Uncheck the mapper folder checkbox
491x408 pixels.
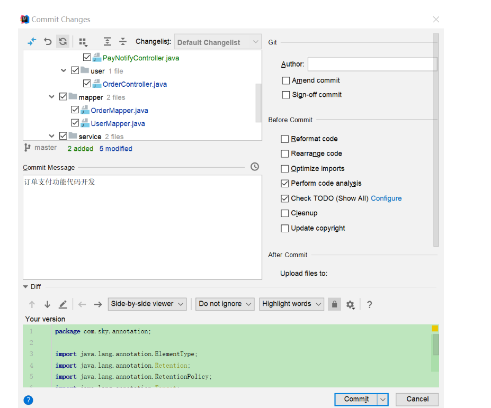coord(63,97)
